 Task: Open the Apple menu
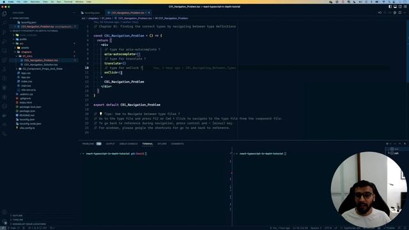click(4, 1)
